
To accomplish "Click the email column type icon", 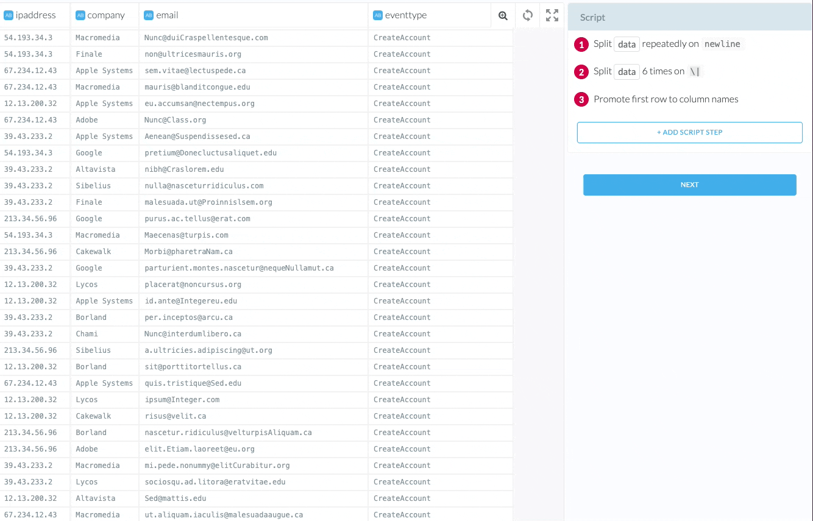I will (149, 15).
